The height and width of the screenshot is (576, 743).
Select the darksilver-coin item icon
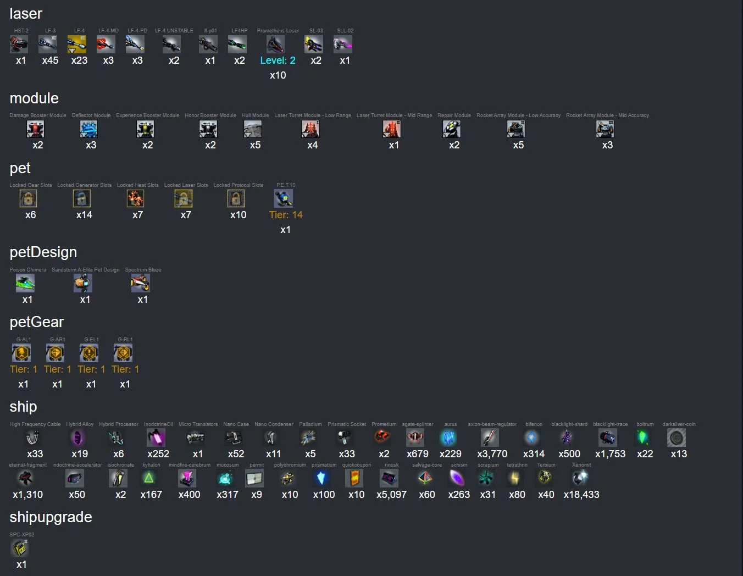(677, 437)
